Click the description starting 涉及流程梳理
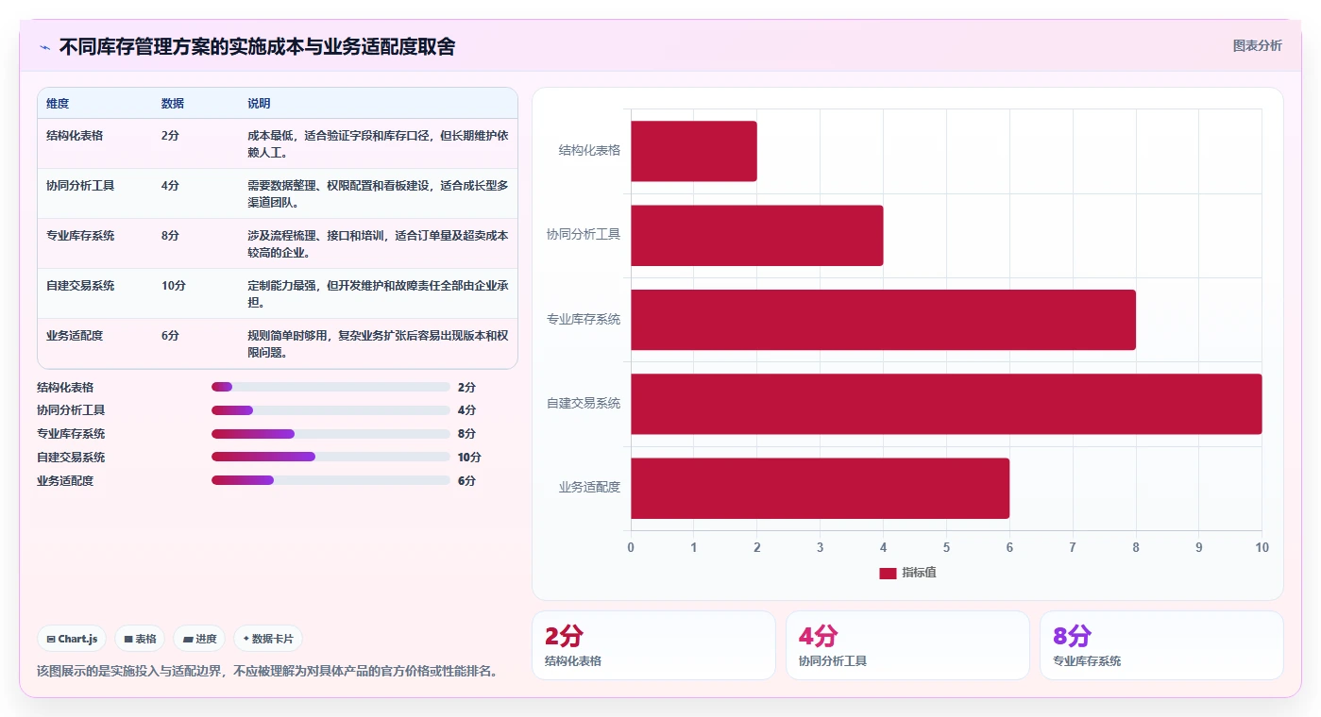The width and height of the screenshot is (1321, 717). [x=378, y=243]
